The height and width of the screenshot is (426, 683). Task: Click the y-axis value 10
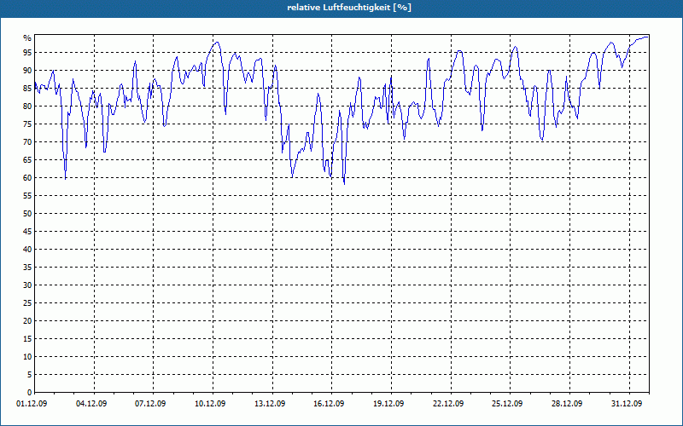(x=27, y=357)
